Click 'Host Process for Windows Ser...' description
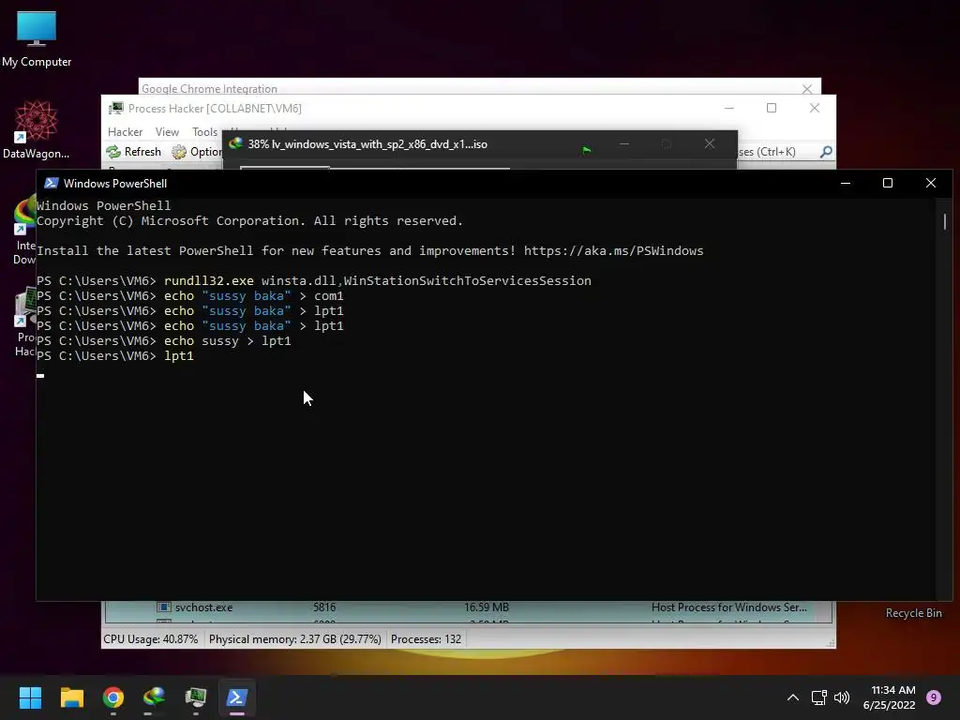Screen dimensions: 960x720 pyautogui.click(x=728, y=607)
